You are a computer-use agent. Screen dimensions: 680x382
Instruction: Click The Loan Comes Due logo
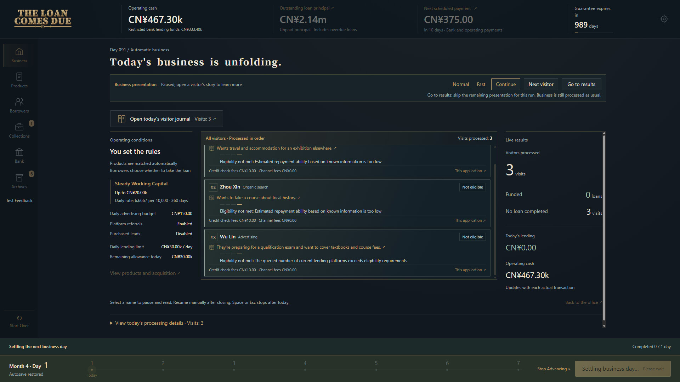[43, 19]
